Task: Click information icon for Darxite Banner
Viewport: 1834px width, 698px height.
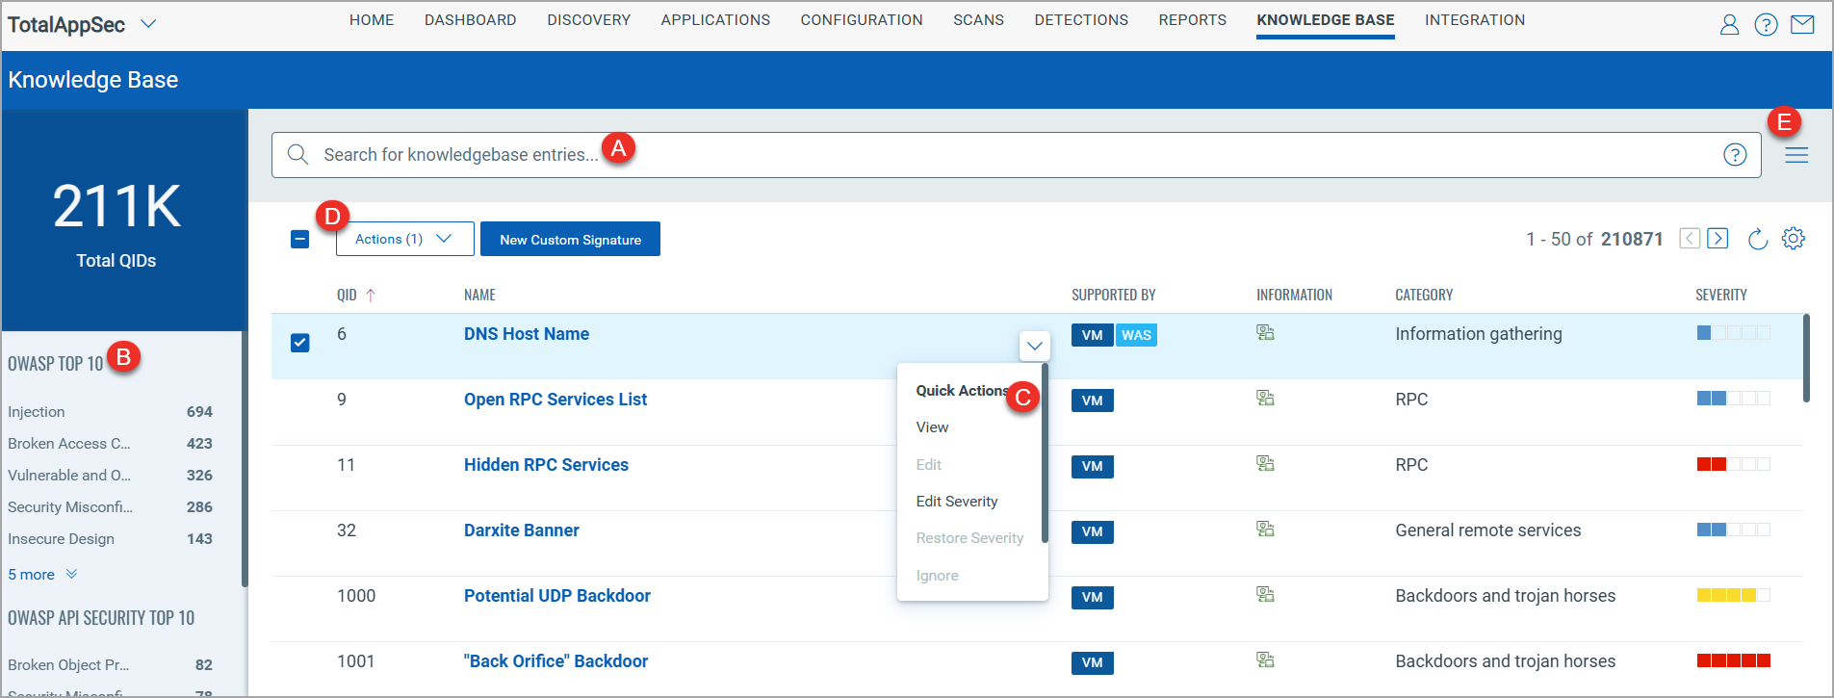Action: pos(1265,529)
